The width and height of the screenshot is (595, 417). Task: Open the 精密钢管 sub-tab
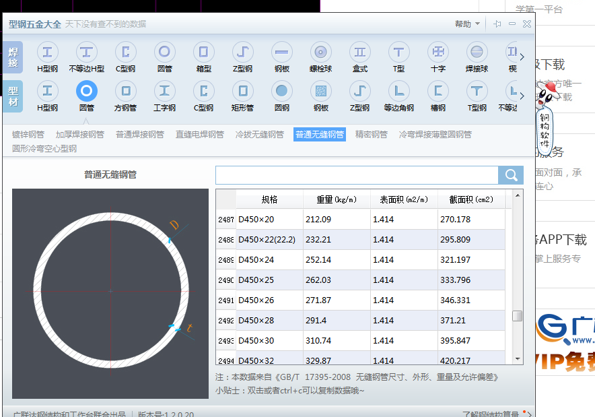pos(372,135)
